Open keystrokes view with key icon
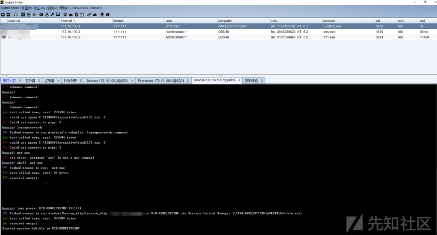Image resolution: width=437 pixels, height=235 pixels. pyautogui.click(x=52, y=15)
